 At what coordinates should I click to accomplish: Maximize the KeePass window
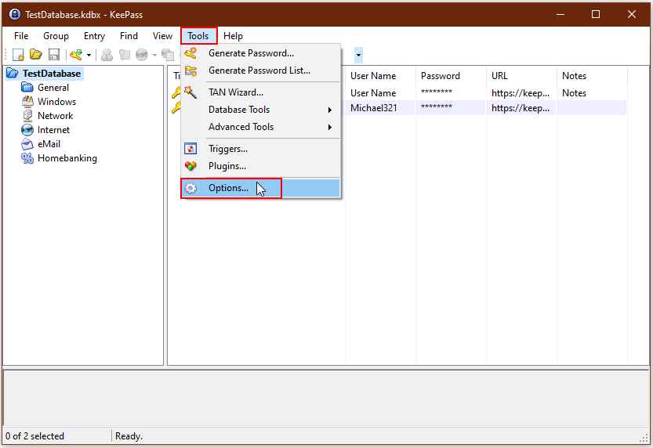596,14
